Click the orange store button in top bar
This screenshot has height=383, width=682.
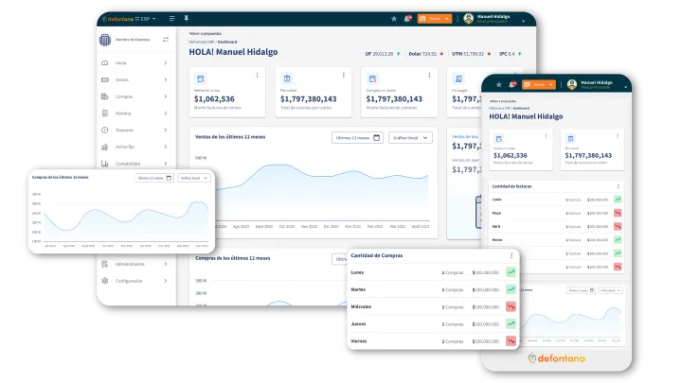(x=435, y=19)
